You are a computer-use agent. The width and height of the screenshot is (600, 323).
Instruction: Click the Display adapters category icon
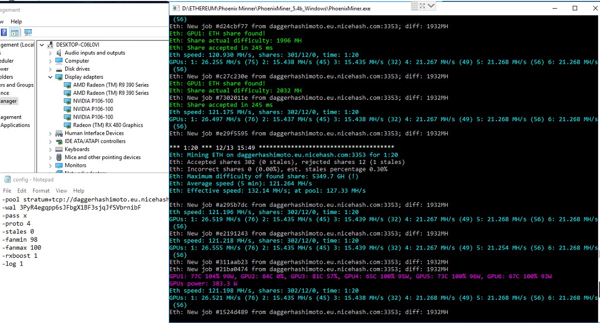coord(59,77)
